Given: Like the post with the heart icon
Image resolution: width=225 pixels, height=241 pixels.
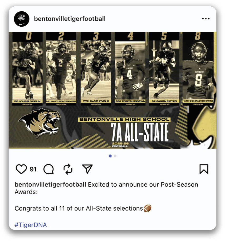Looking at the screenshot, I should pos(21,169).
